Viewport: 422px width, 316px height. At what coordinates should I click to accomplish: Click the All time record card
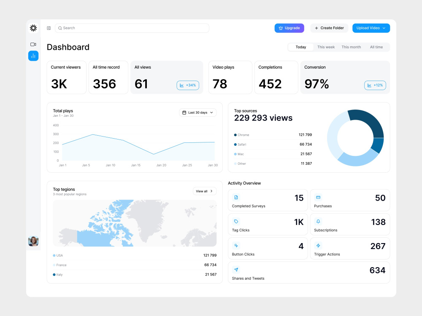coord(108,78)
